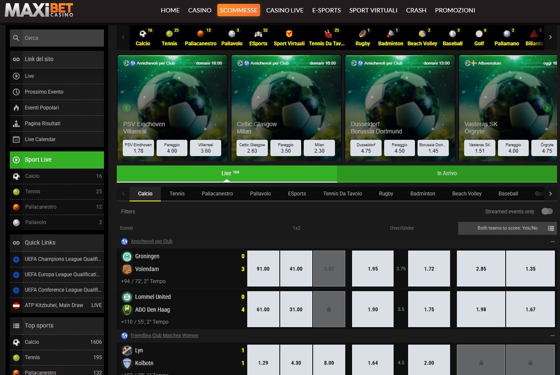Screen dimensions: 560x375
Task: Open Live Calendar icon in sidebar
Action: point(16,139)
